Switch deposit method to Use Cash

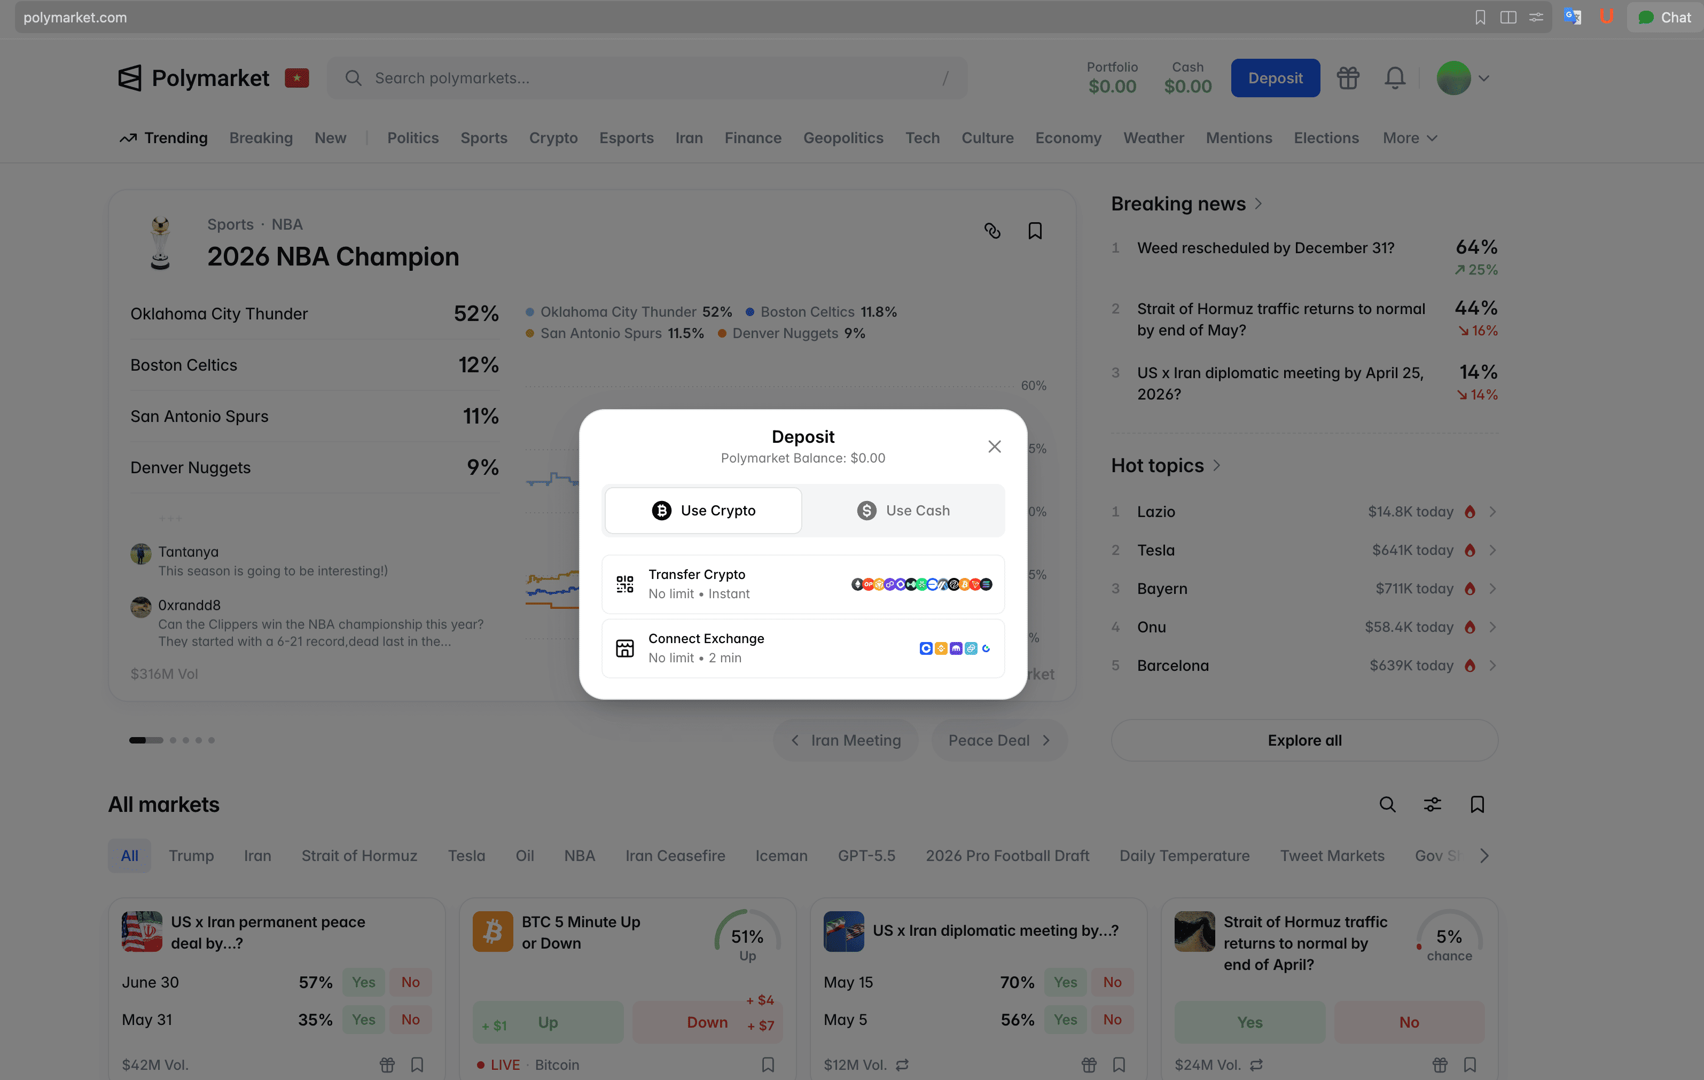(x=905, y=510)
